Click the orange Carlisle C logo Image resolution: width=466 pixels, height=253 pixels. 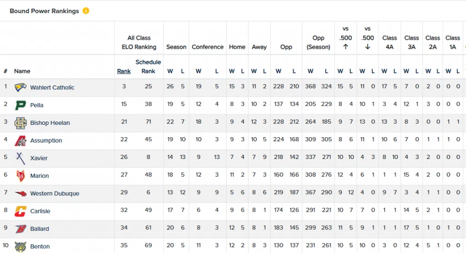tap(20, 211)
